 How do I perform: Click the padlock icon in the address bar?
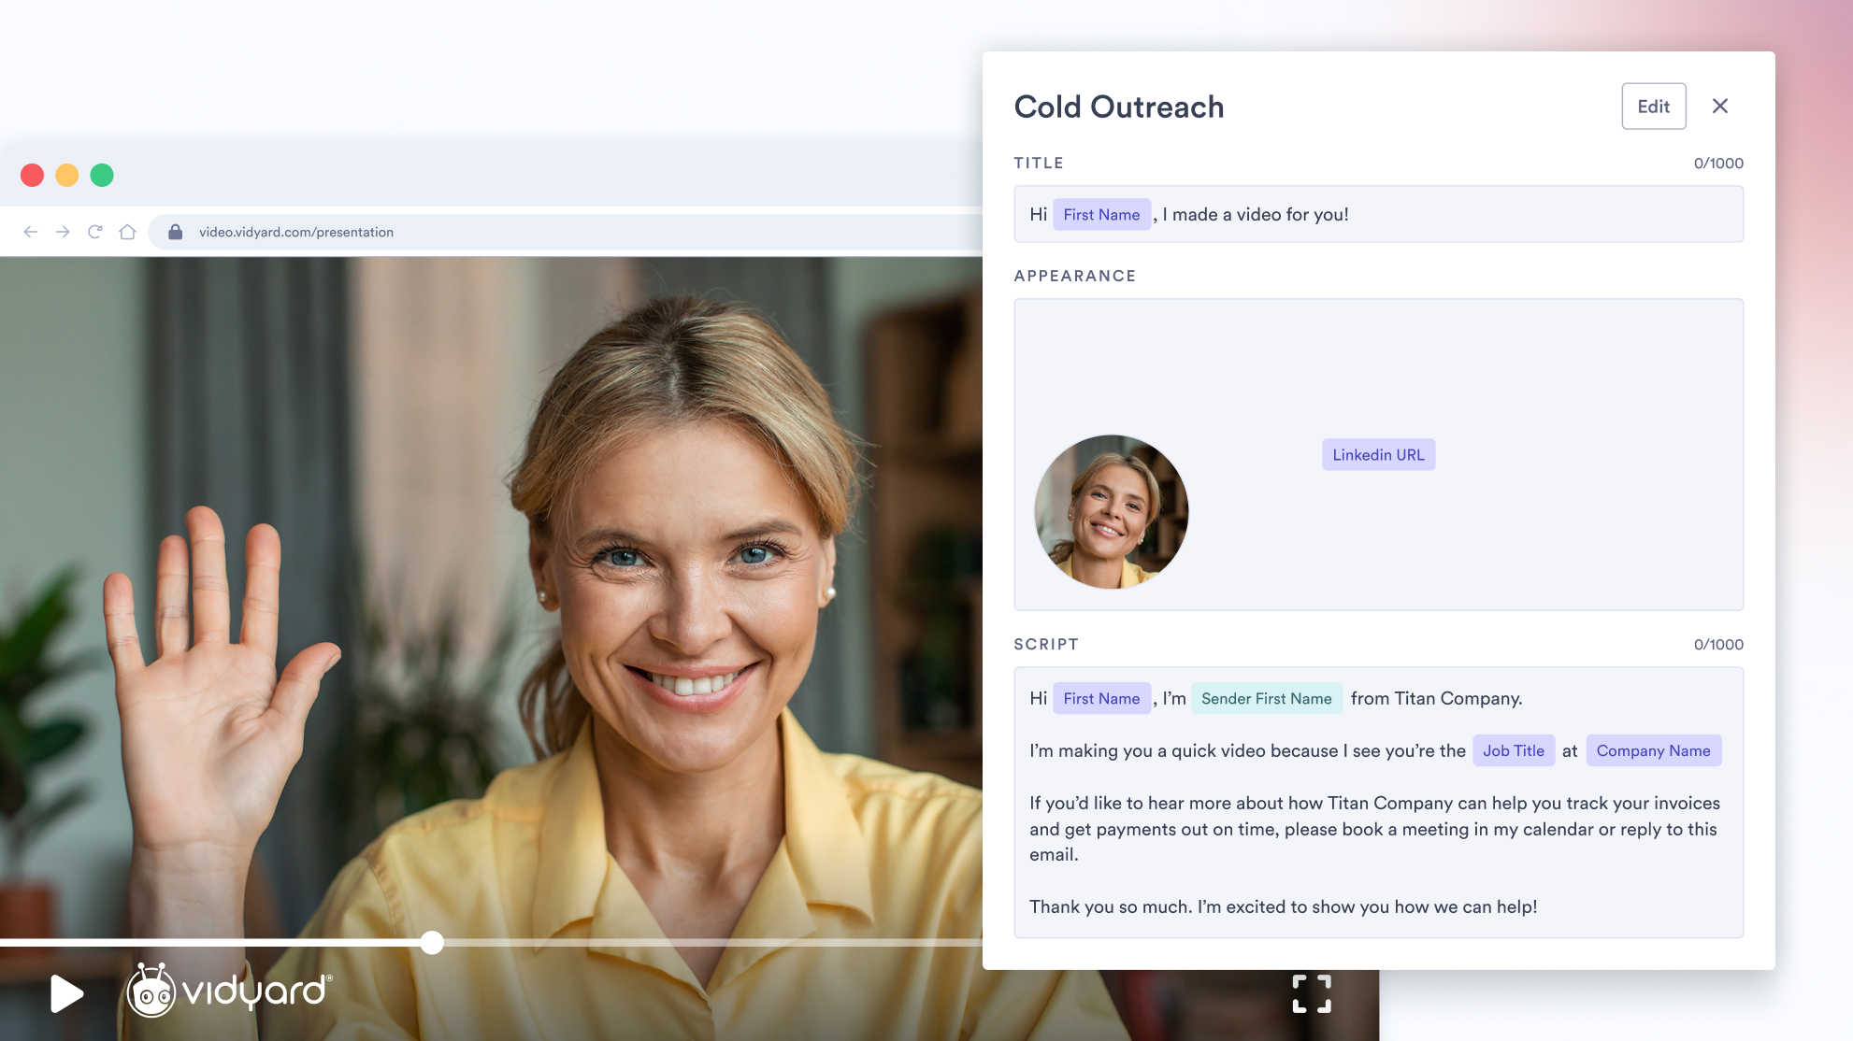(x=175, y=232)
